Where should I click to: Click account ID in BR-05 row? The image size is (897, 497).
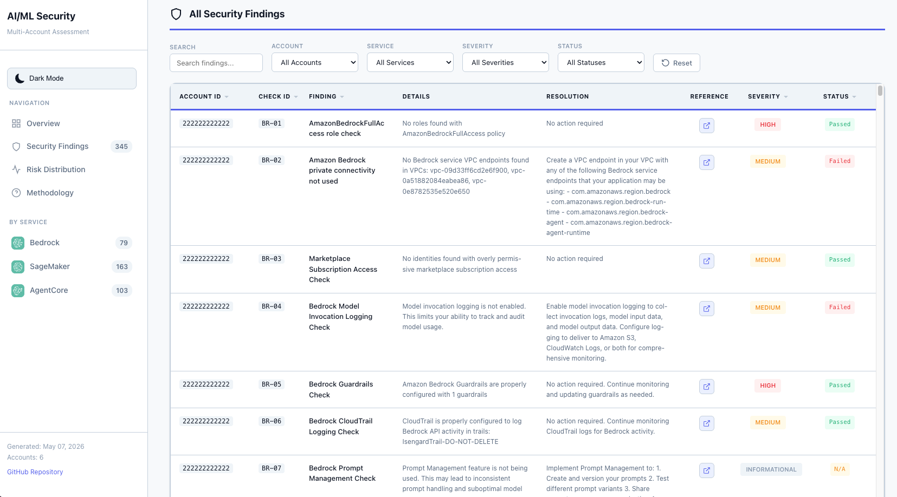click(206, 384)
